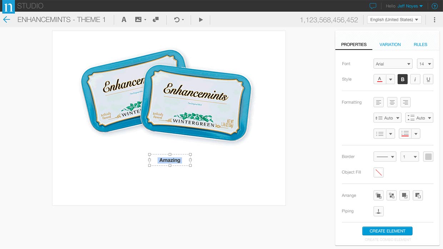Image resolution: width=443 pixels, height=249 pixels.
Task: Expand the image tool dropdown arrow
Action: click(145, 20)
